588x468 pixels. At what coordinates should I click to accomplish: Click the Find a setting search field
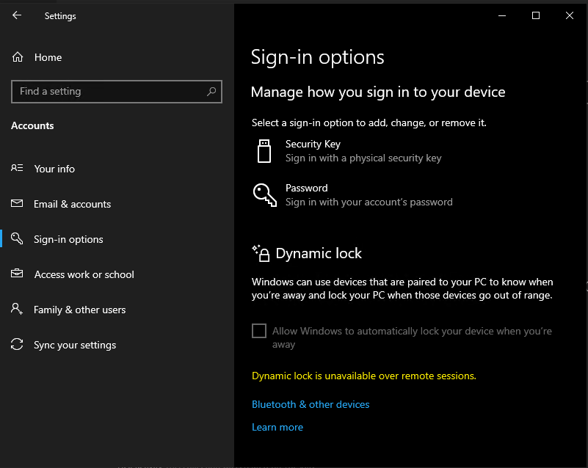(110, 92)
